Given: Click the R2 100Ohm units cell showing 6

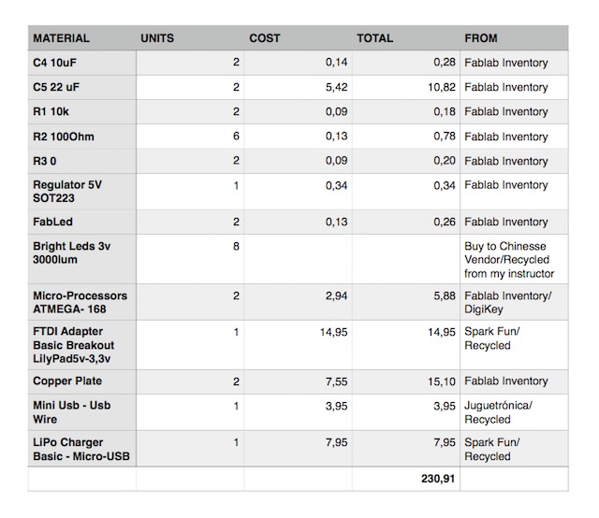Looking at the screenshot, I should point(190,137).
